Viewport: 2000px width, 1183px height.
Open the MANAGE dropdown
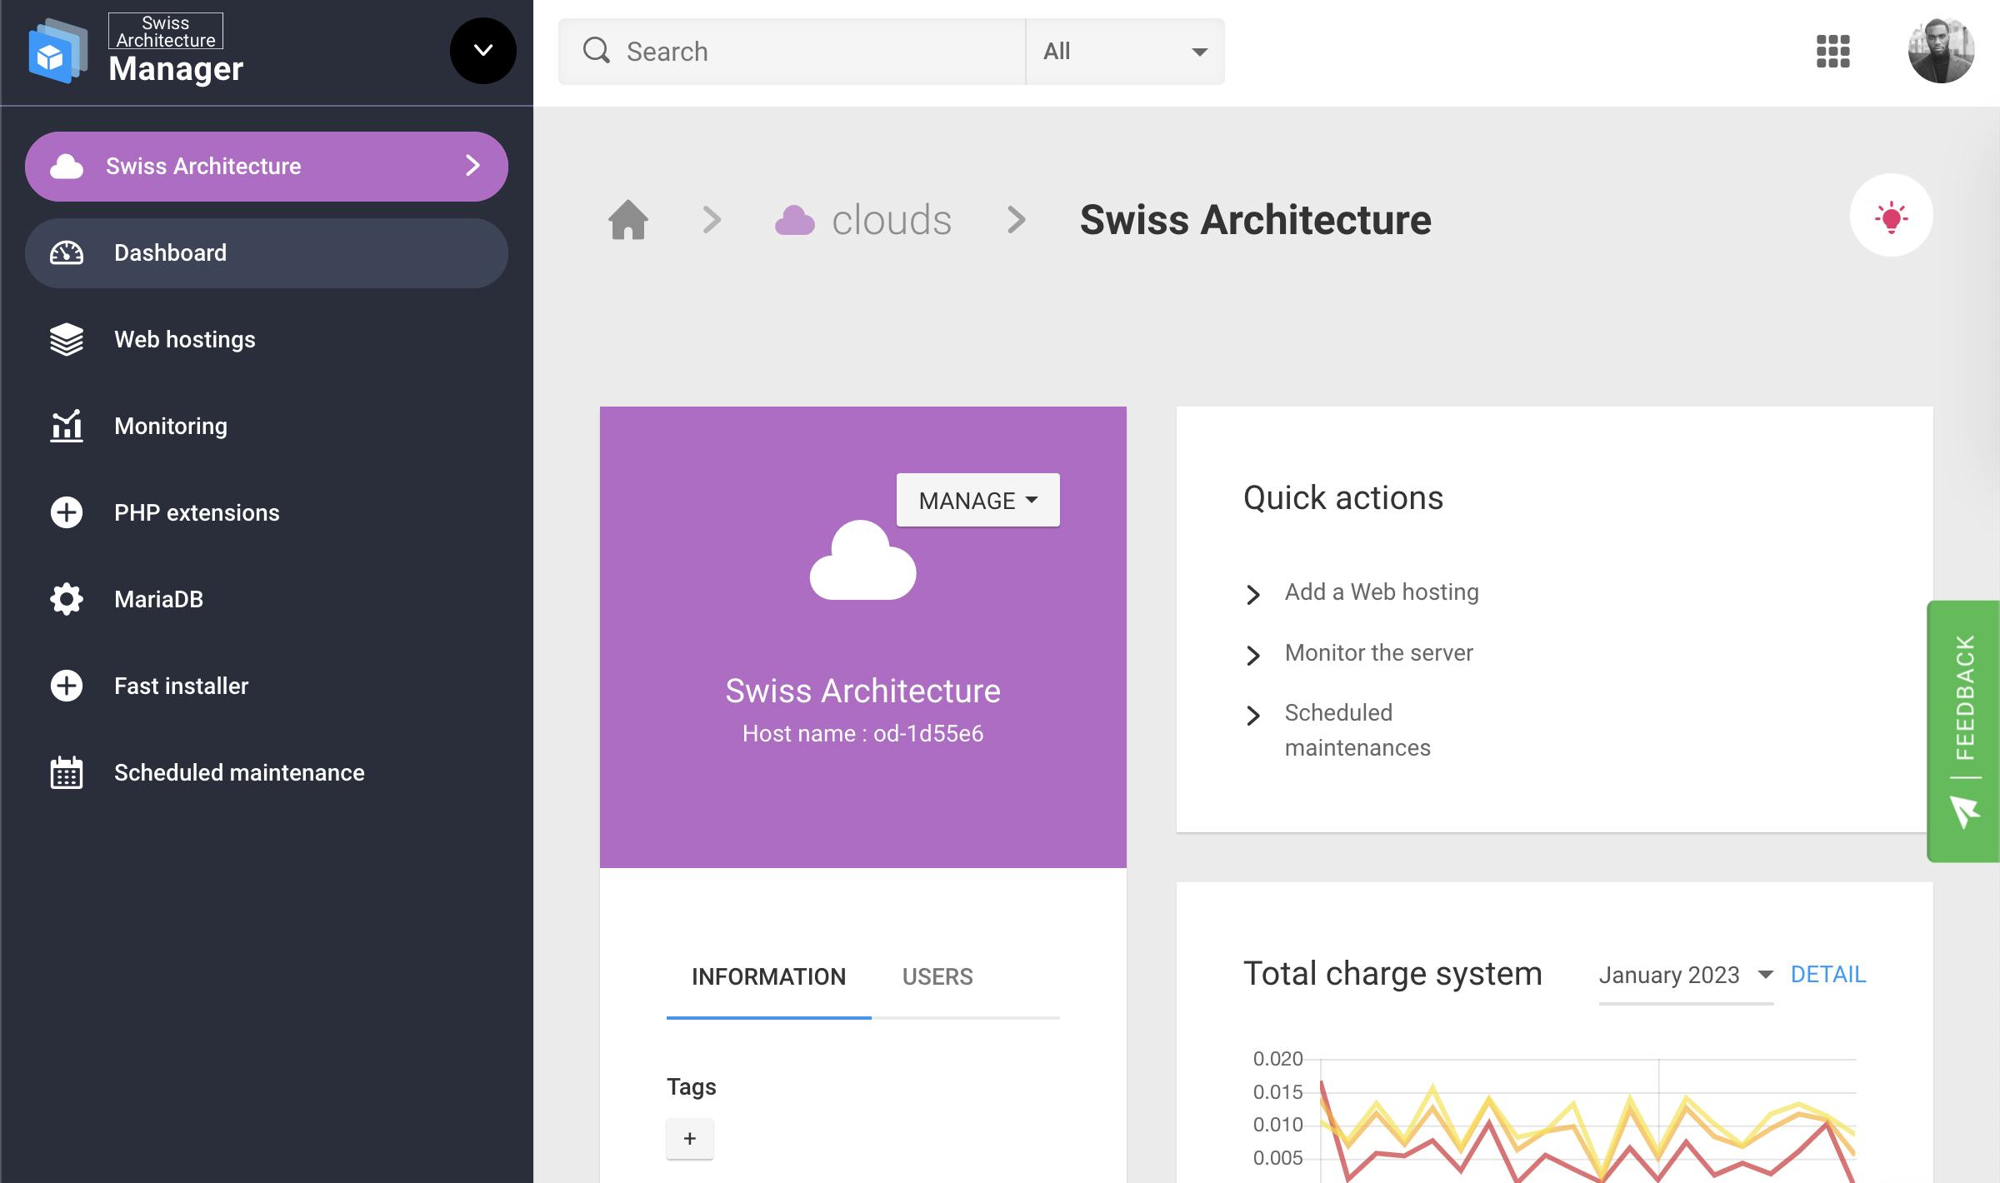(977, 500)
